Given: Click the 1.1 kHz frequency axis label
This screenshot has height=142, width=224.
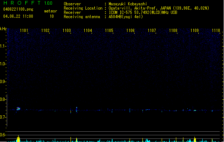Looking at the screenshot, I should pyautogui.click(x=3, y=46).
